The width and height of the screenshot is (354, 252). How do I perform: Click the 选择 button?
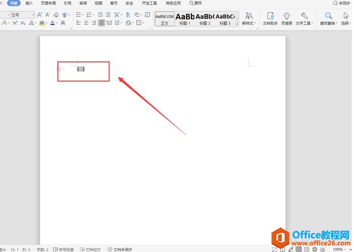point(346,19)
